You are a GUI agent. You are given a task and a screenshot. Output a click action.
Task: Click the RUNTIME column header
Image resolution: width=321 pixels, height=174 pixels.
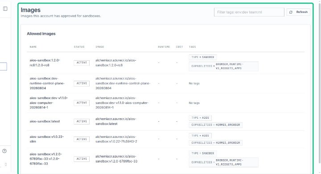[x=164, y=47]
